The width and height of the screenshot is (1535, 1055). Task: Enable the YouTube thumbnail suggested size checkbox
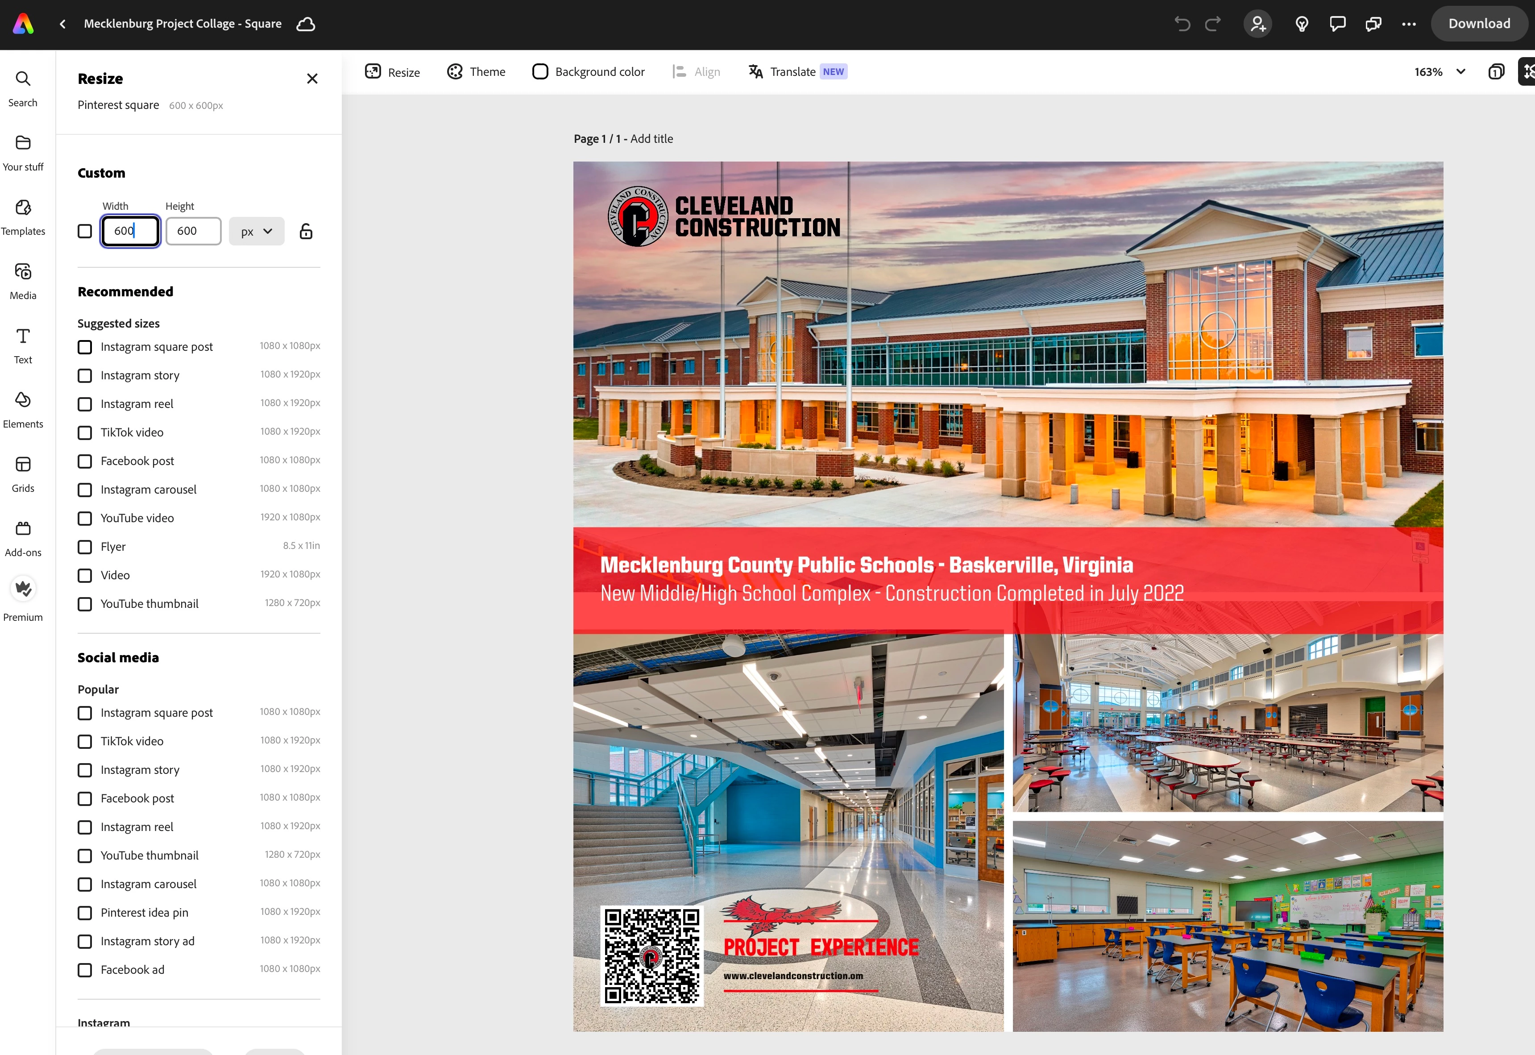[85, 604]
